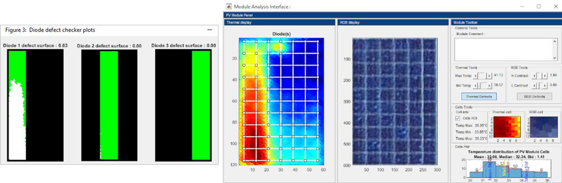Click 'Diode 1 defect surface : 0.63' label
562x183 pixels.
[35, 45]
